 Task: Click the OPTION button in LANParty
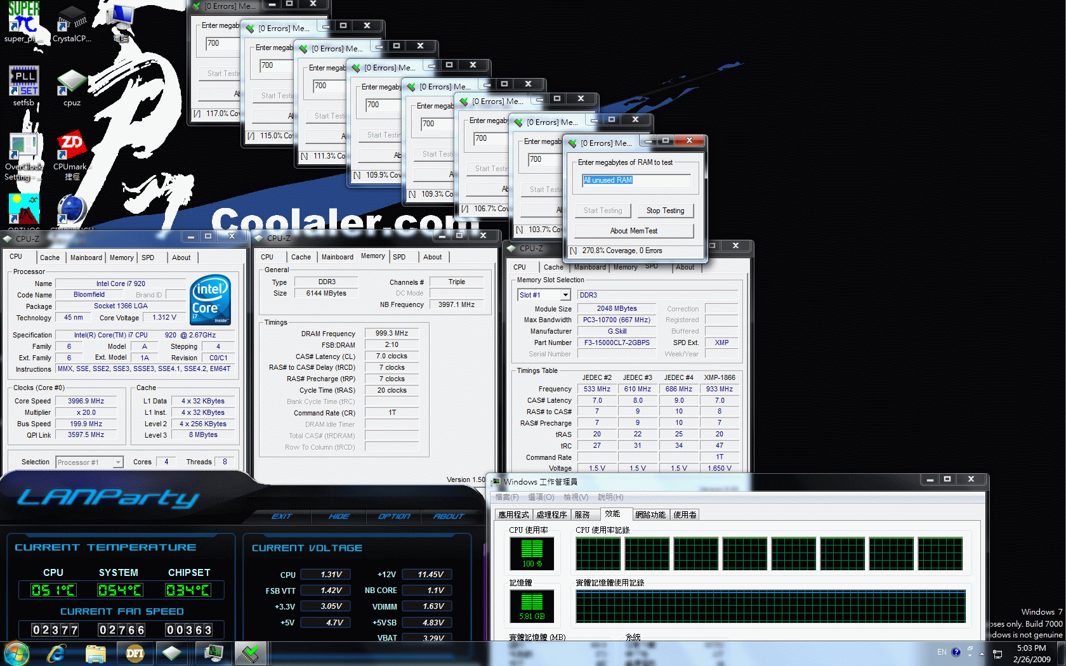394,516
